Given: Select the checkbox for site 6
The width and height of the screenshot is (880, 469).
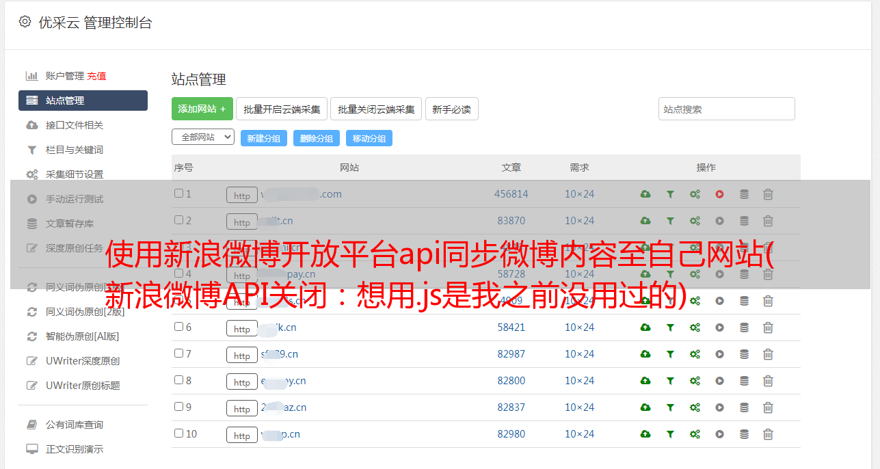Looking at the screenshot, I should (x=178, y=327).
